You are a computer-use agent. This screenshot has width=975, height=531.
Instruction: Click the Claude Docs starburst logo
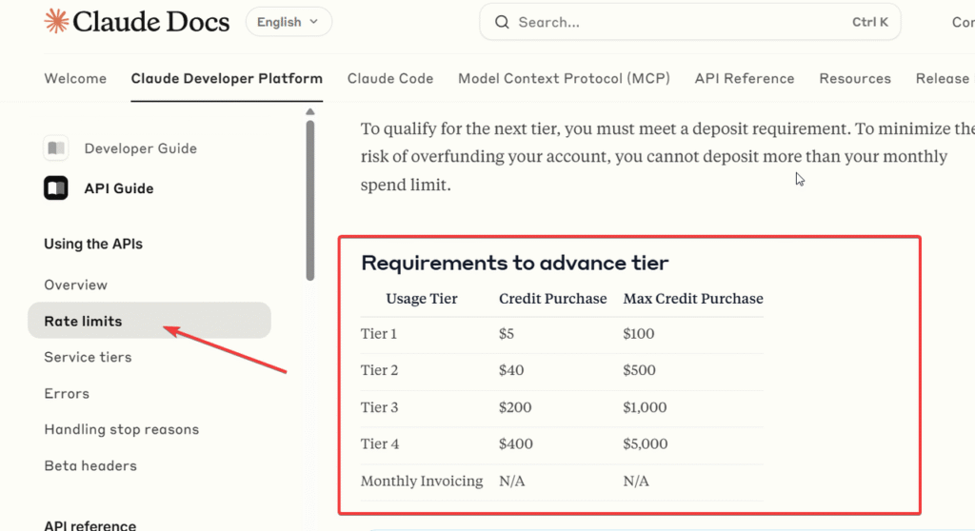pyautogui.click(x=56, y=21)
